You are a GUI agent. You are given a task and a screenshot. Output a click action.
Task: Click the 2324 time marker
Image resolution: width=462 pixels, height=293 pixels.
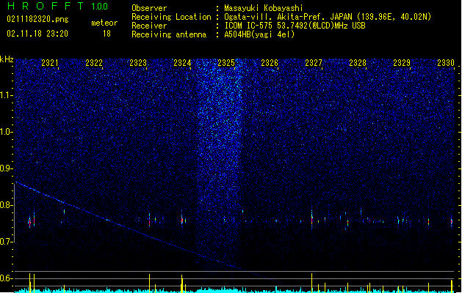point(182,63)
